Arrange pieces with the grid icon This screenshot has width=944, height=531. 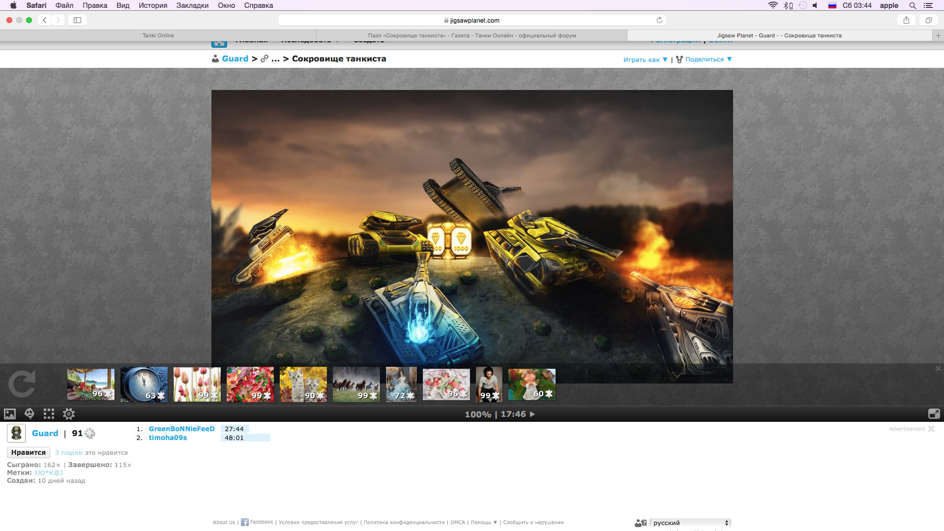click(x=49, y=414)
